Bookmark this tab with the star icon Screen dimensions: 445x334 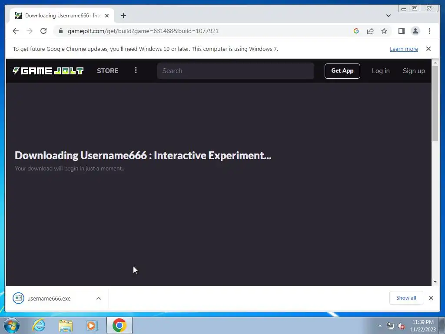[x=384, y=31]
